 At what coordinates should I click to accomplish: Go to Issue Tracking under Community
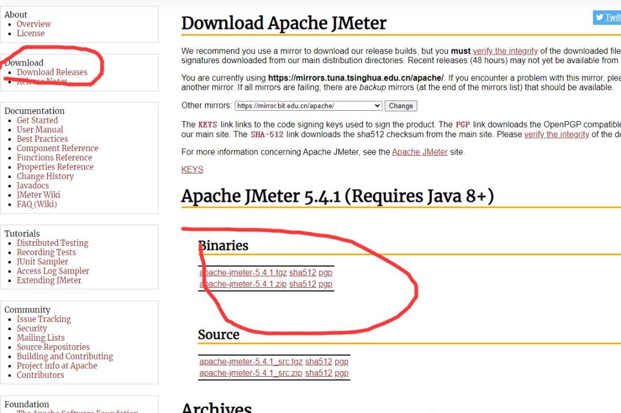[44, 319]
